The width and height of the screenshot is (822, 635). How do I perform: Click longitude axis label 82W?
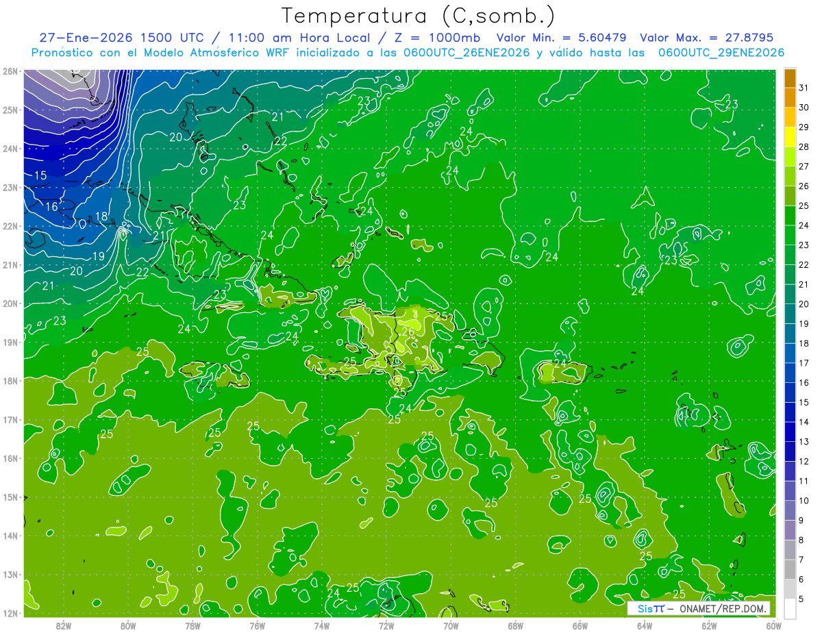[64, 625]
